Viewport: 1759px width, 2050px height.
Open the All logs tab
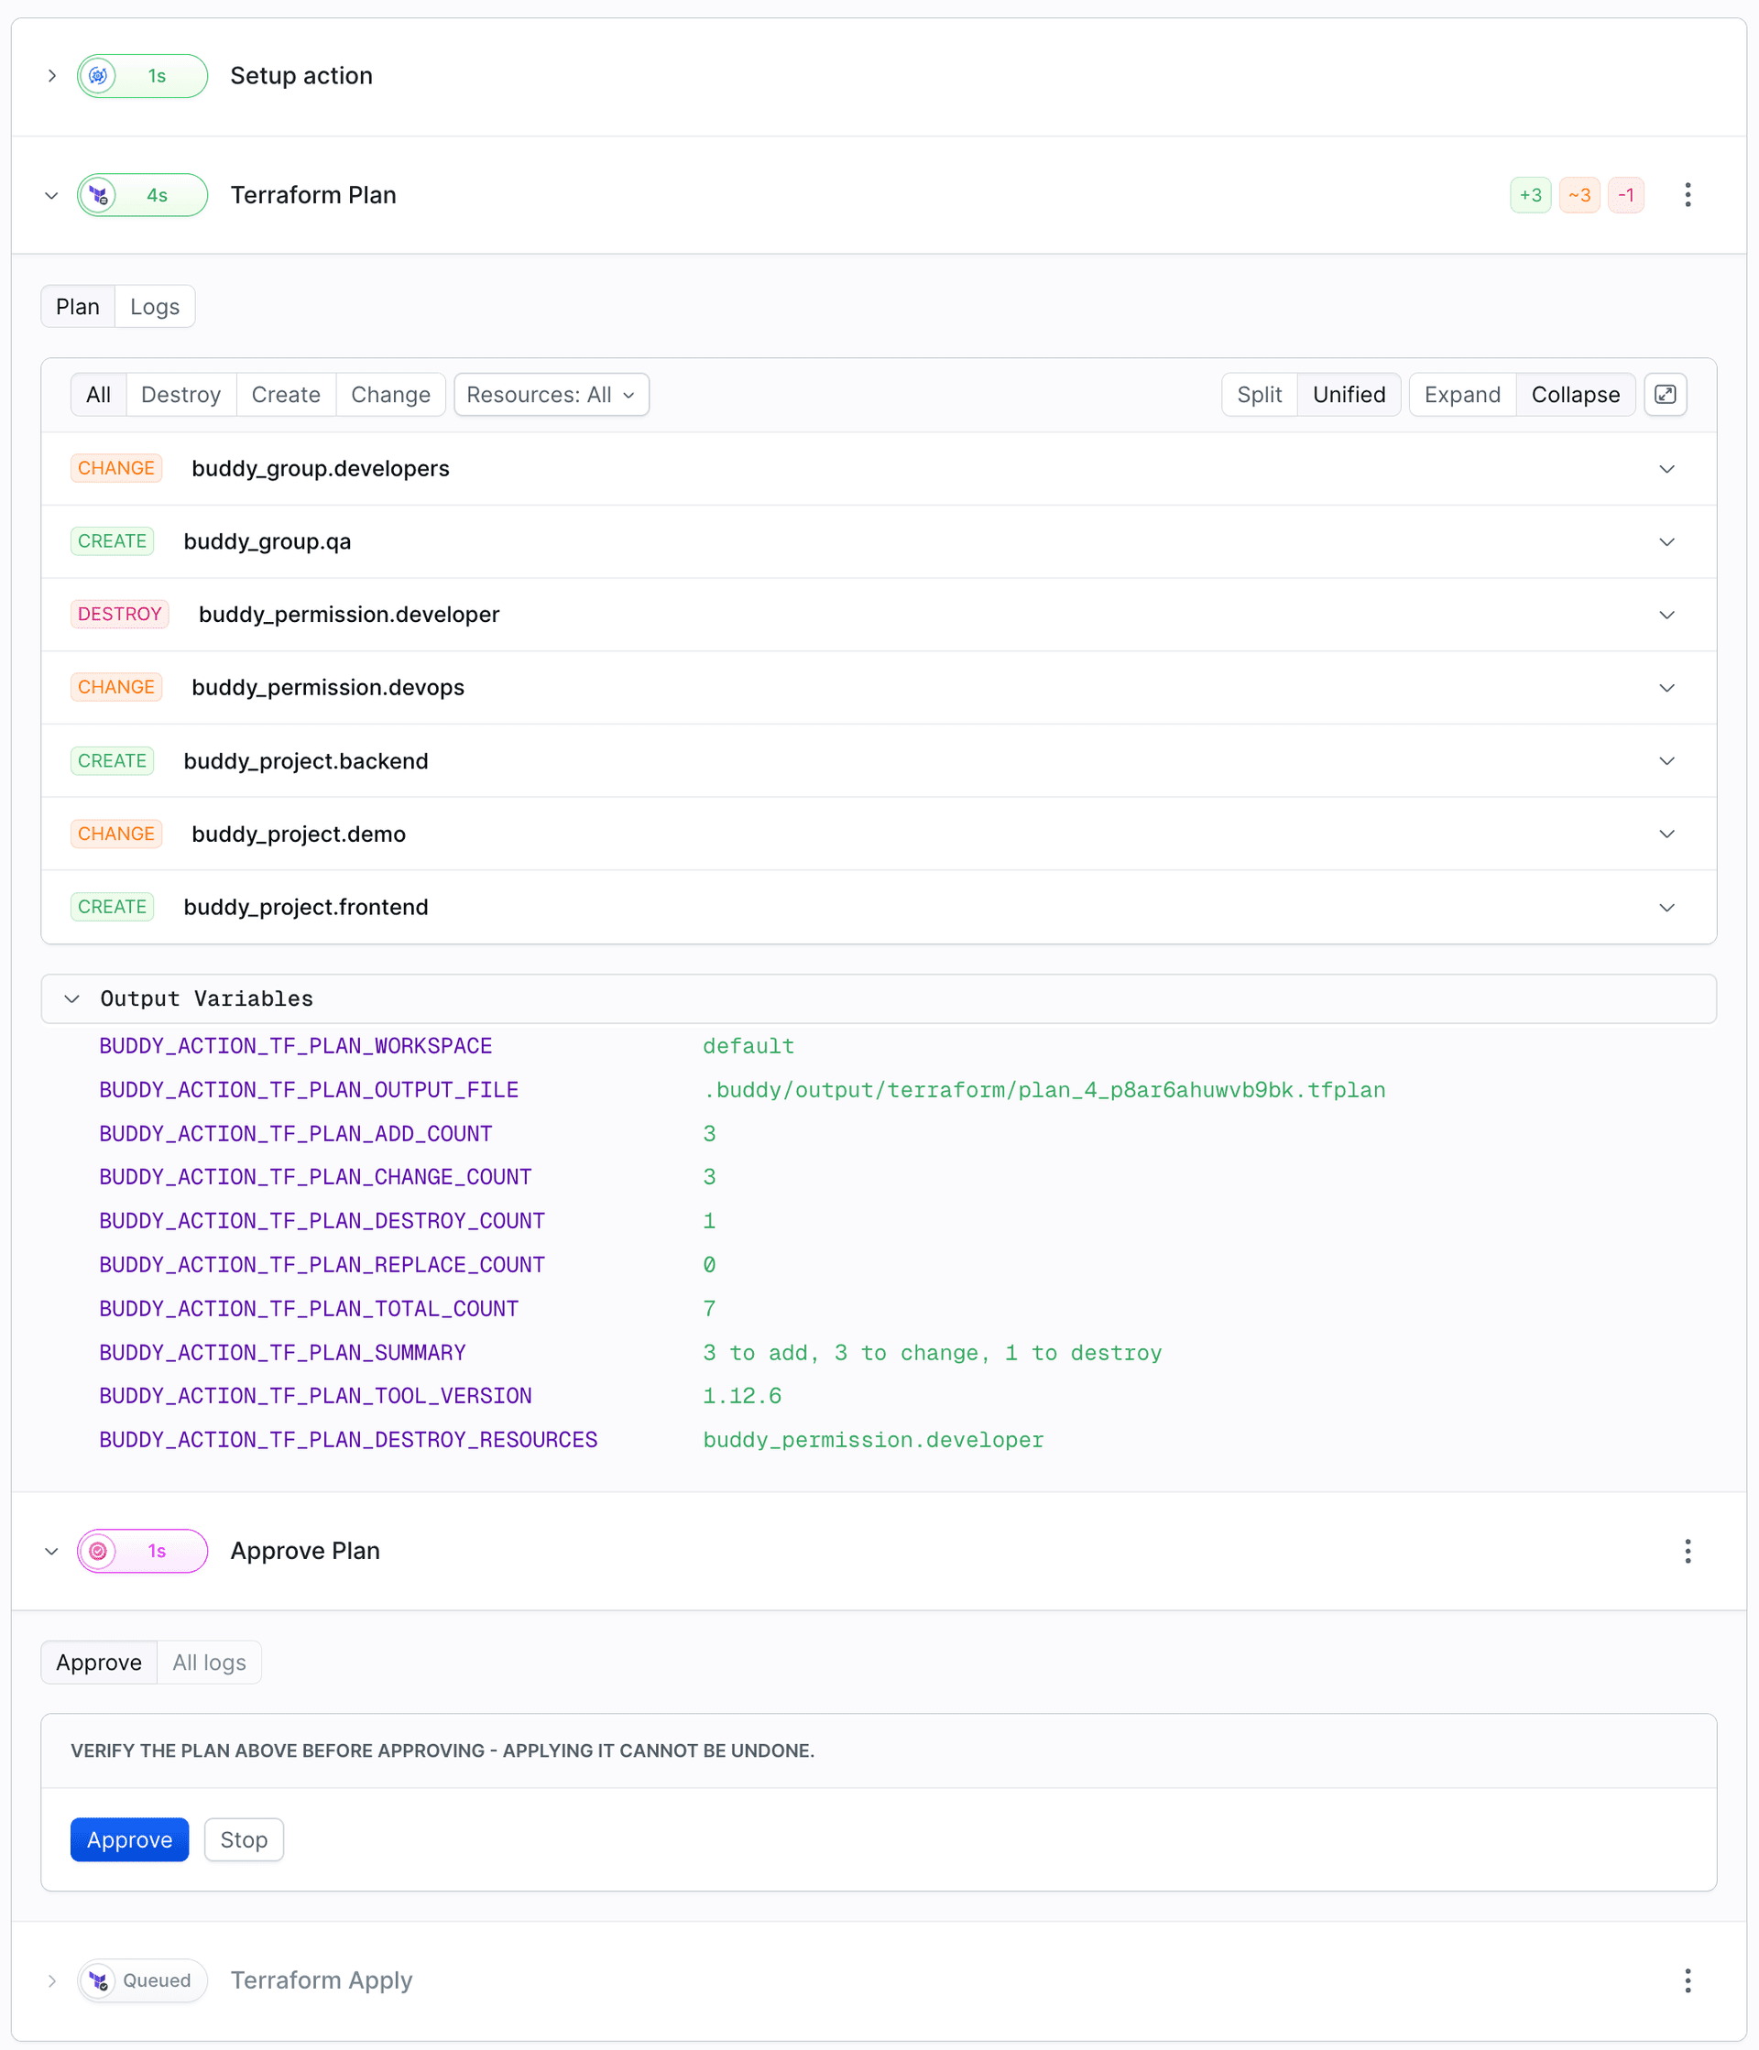[x=210, y=1663]
